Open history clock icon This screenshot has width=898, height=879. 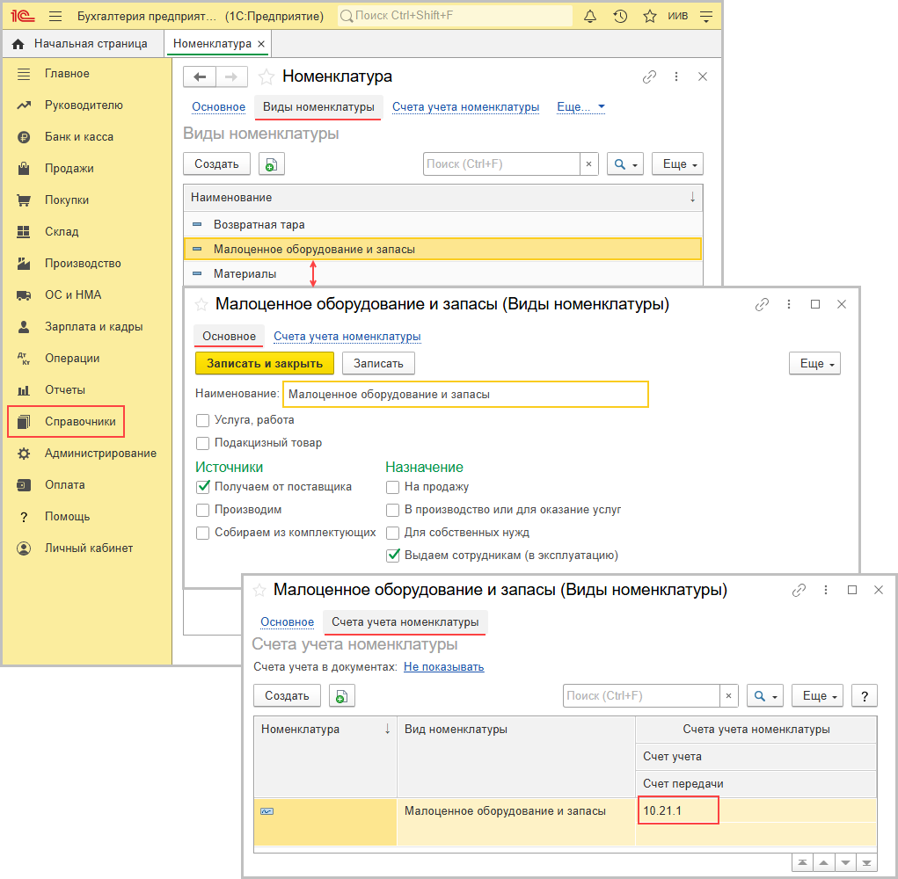click(620, 16)
